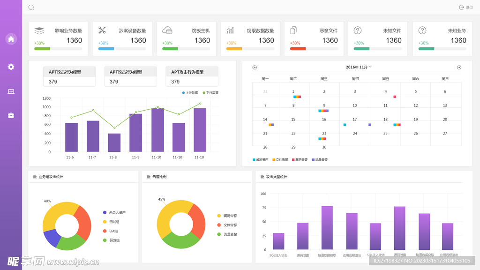
Task: Click the search magnifier icon
Action: coord(31,7)
